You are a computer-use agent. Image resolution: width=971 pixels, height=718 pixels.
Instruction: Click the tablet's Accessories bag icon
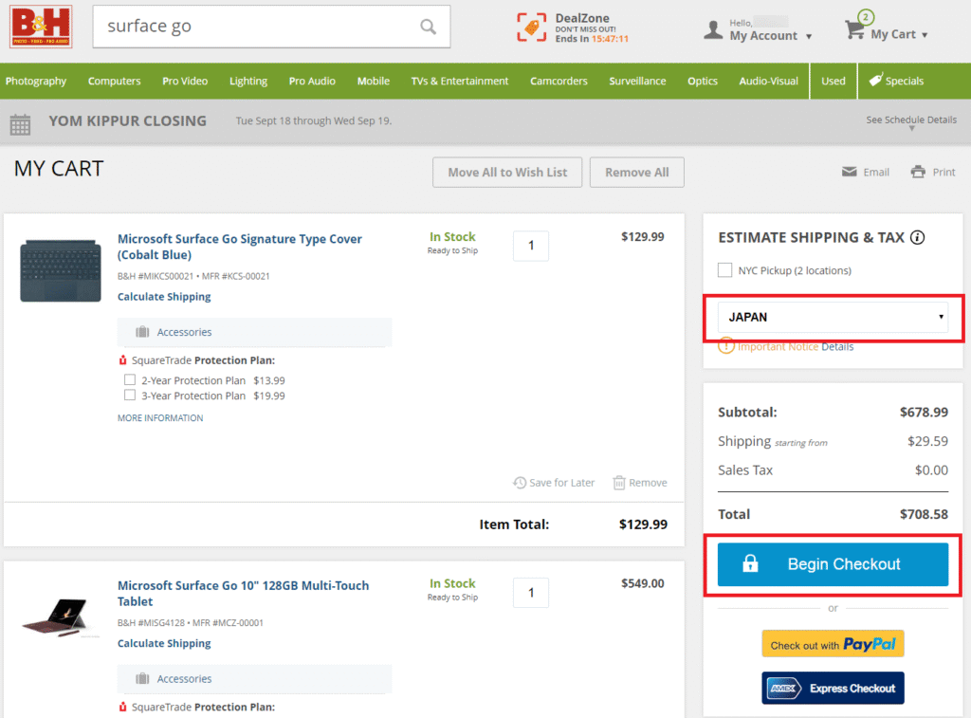click(x=142, y=679)
